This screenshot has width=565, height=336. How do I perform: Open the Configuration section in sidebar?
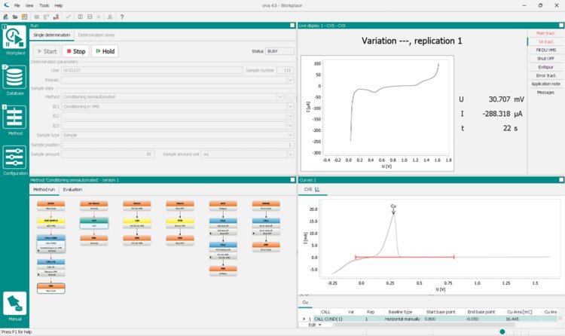(14, 160)
